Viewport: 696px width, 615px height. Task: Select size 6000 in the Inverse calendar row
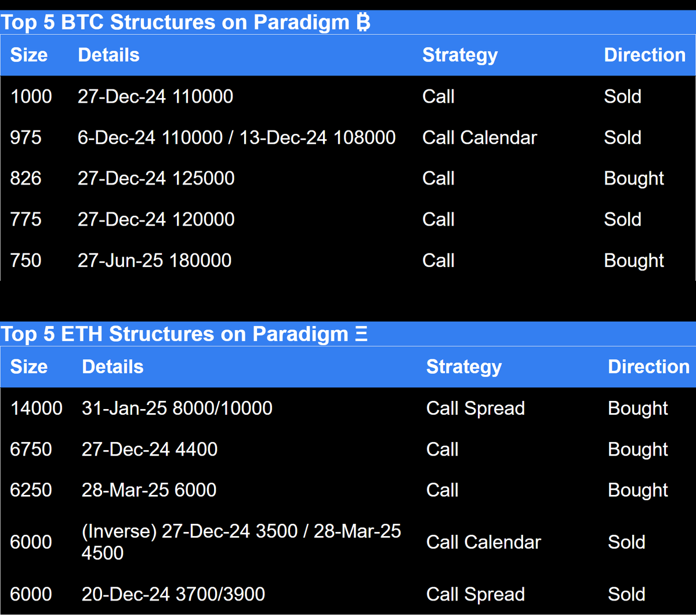(x=31, y=542)
